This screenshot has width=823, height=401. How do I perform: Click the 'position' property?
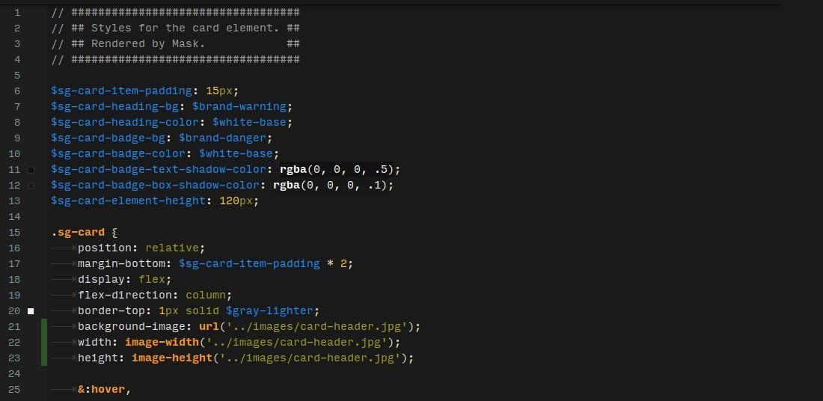tap(105, 248)
